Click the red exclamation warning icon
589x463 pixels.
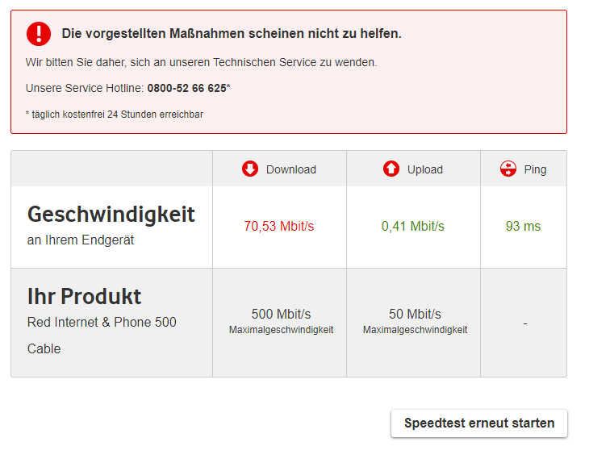(x=38, y=34)
